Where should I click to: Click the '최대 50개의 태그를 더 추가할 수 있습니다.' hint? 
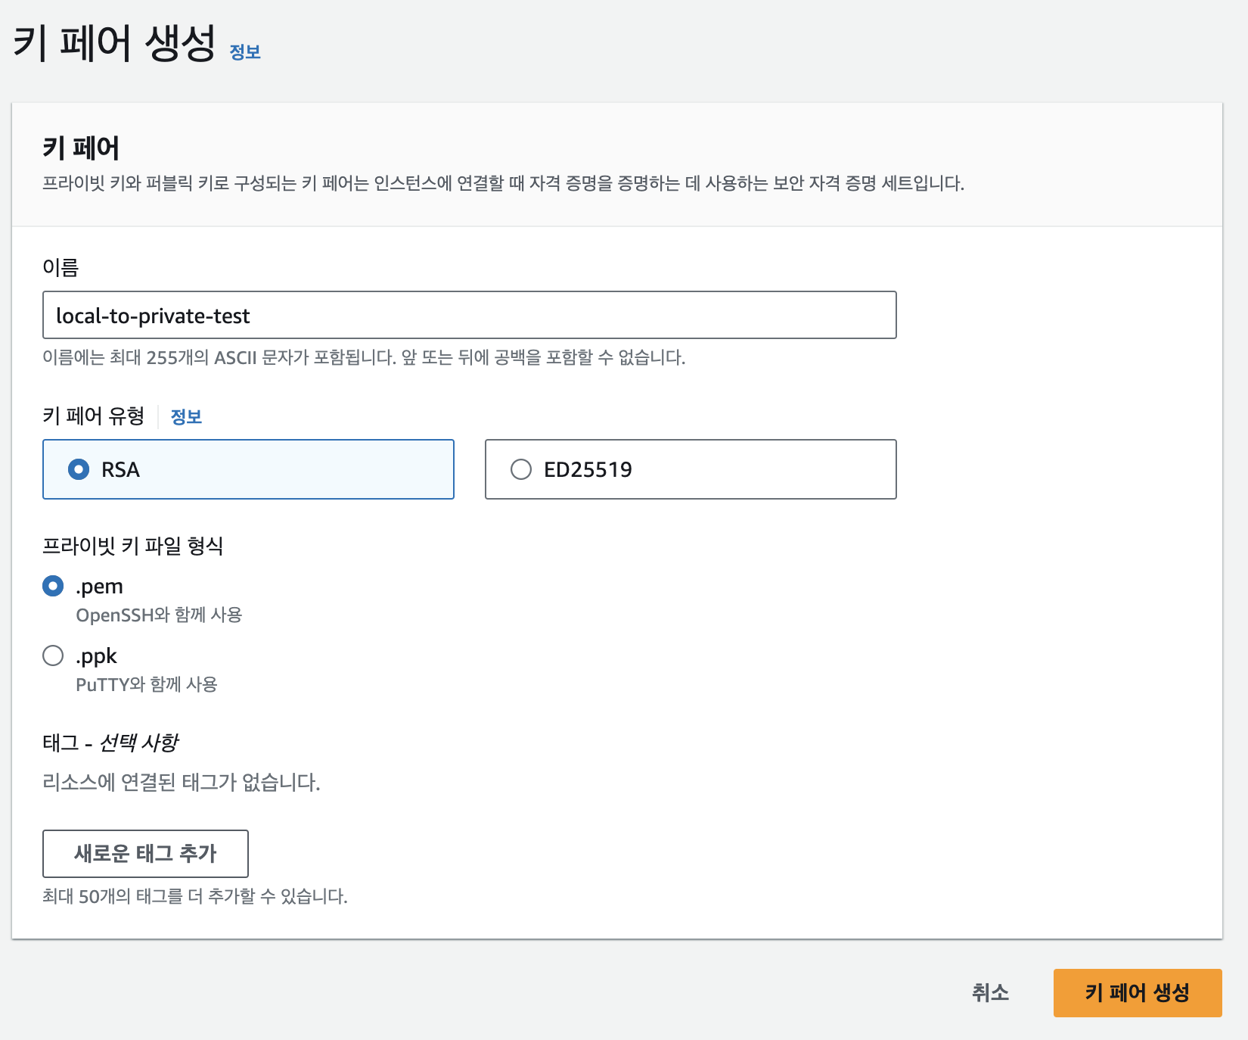[x=195, y=896]
